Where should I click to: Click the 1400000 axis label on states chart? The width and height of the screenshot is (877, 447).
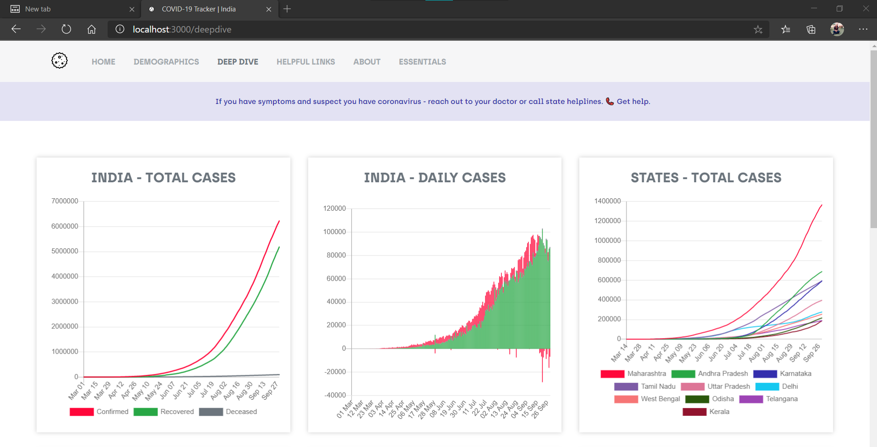click(608, 201)
